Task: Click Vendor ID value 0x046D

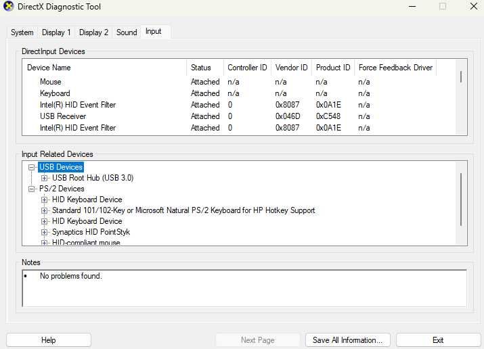Action: pos(288,116)
